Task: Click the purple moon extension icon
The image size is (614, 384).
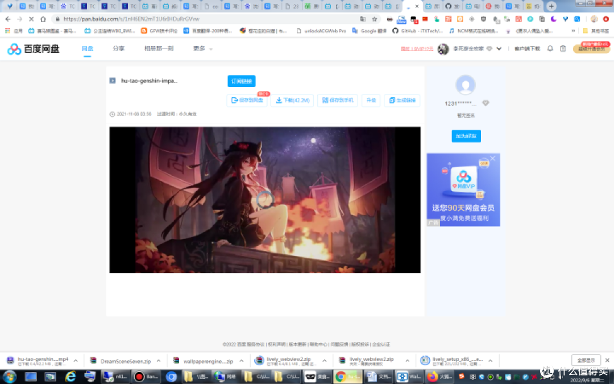Action: [553, 19]
